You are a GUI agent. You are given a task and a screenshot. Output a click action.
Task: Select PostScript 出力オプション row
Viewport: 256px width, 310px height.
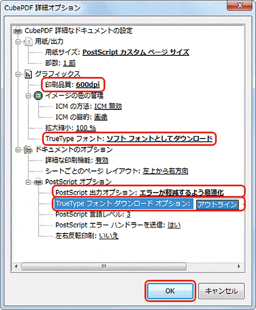(139, 193)
